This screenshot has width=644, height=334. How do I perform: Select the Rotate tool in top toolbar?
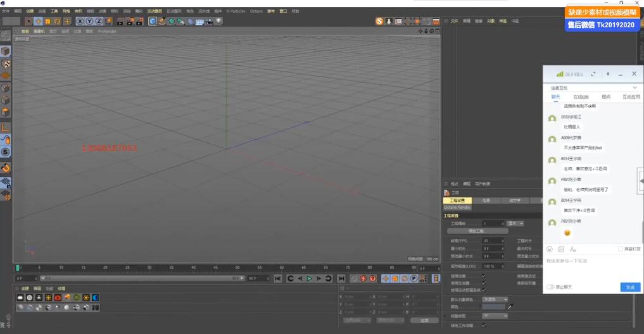[57, 22]
